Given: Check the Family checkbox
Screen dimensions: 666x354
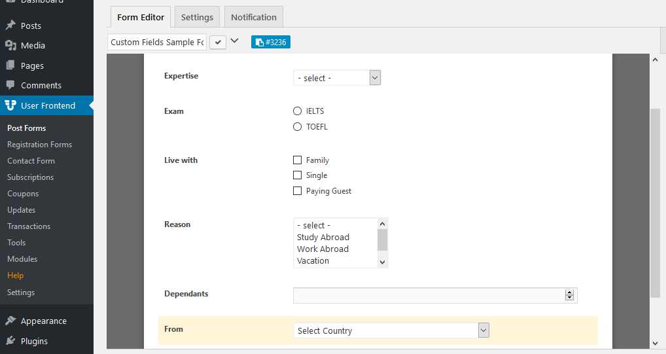Looking at the screenshot, I should click(297, 160).
